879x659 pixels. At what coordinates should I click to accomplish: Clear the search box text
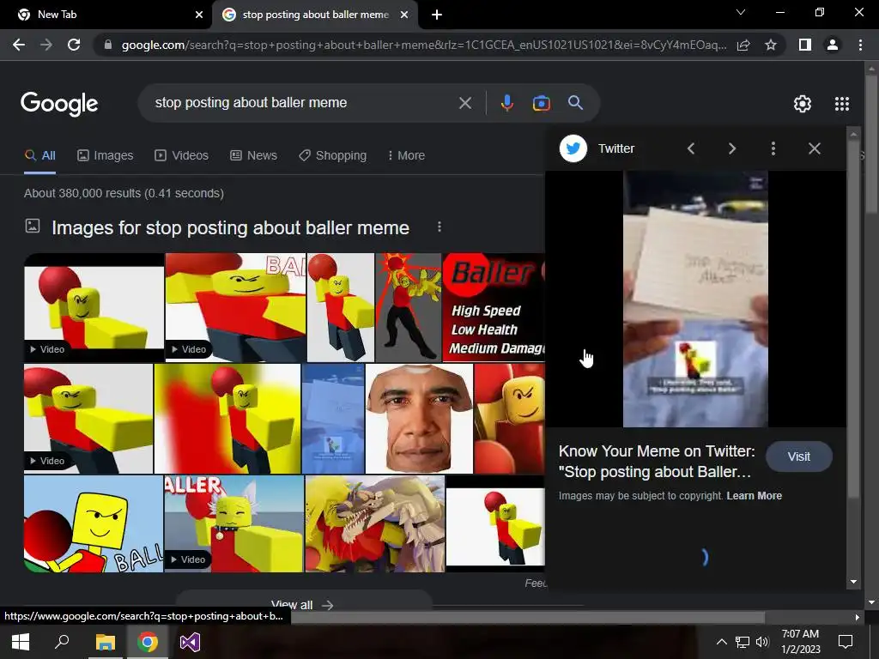[x=464, y=103]
